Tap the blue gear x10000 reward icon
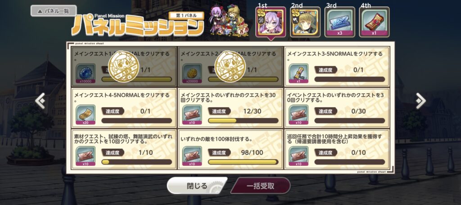 tap(86, 73)
